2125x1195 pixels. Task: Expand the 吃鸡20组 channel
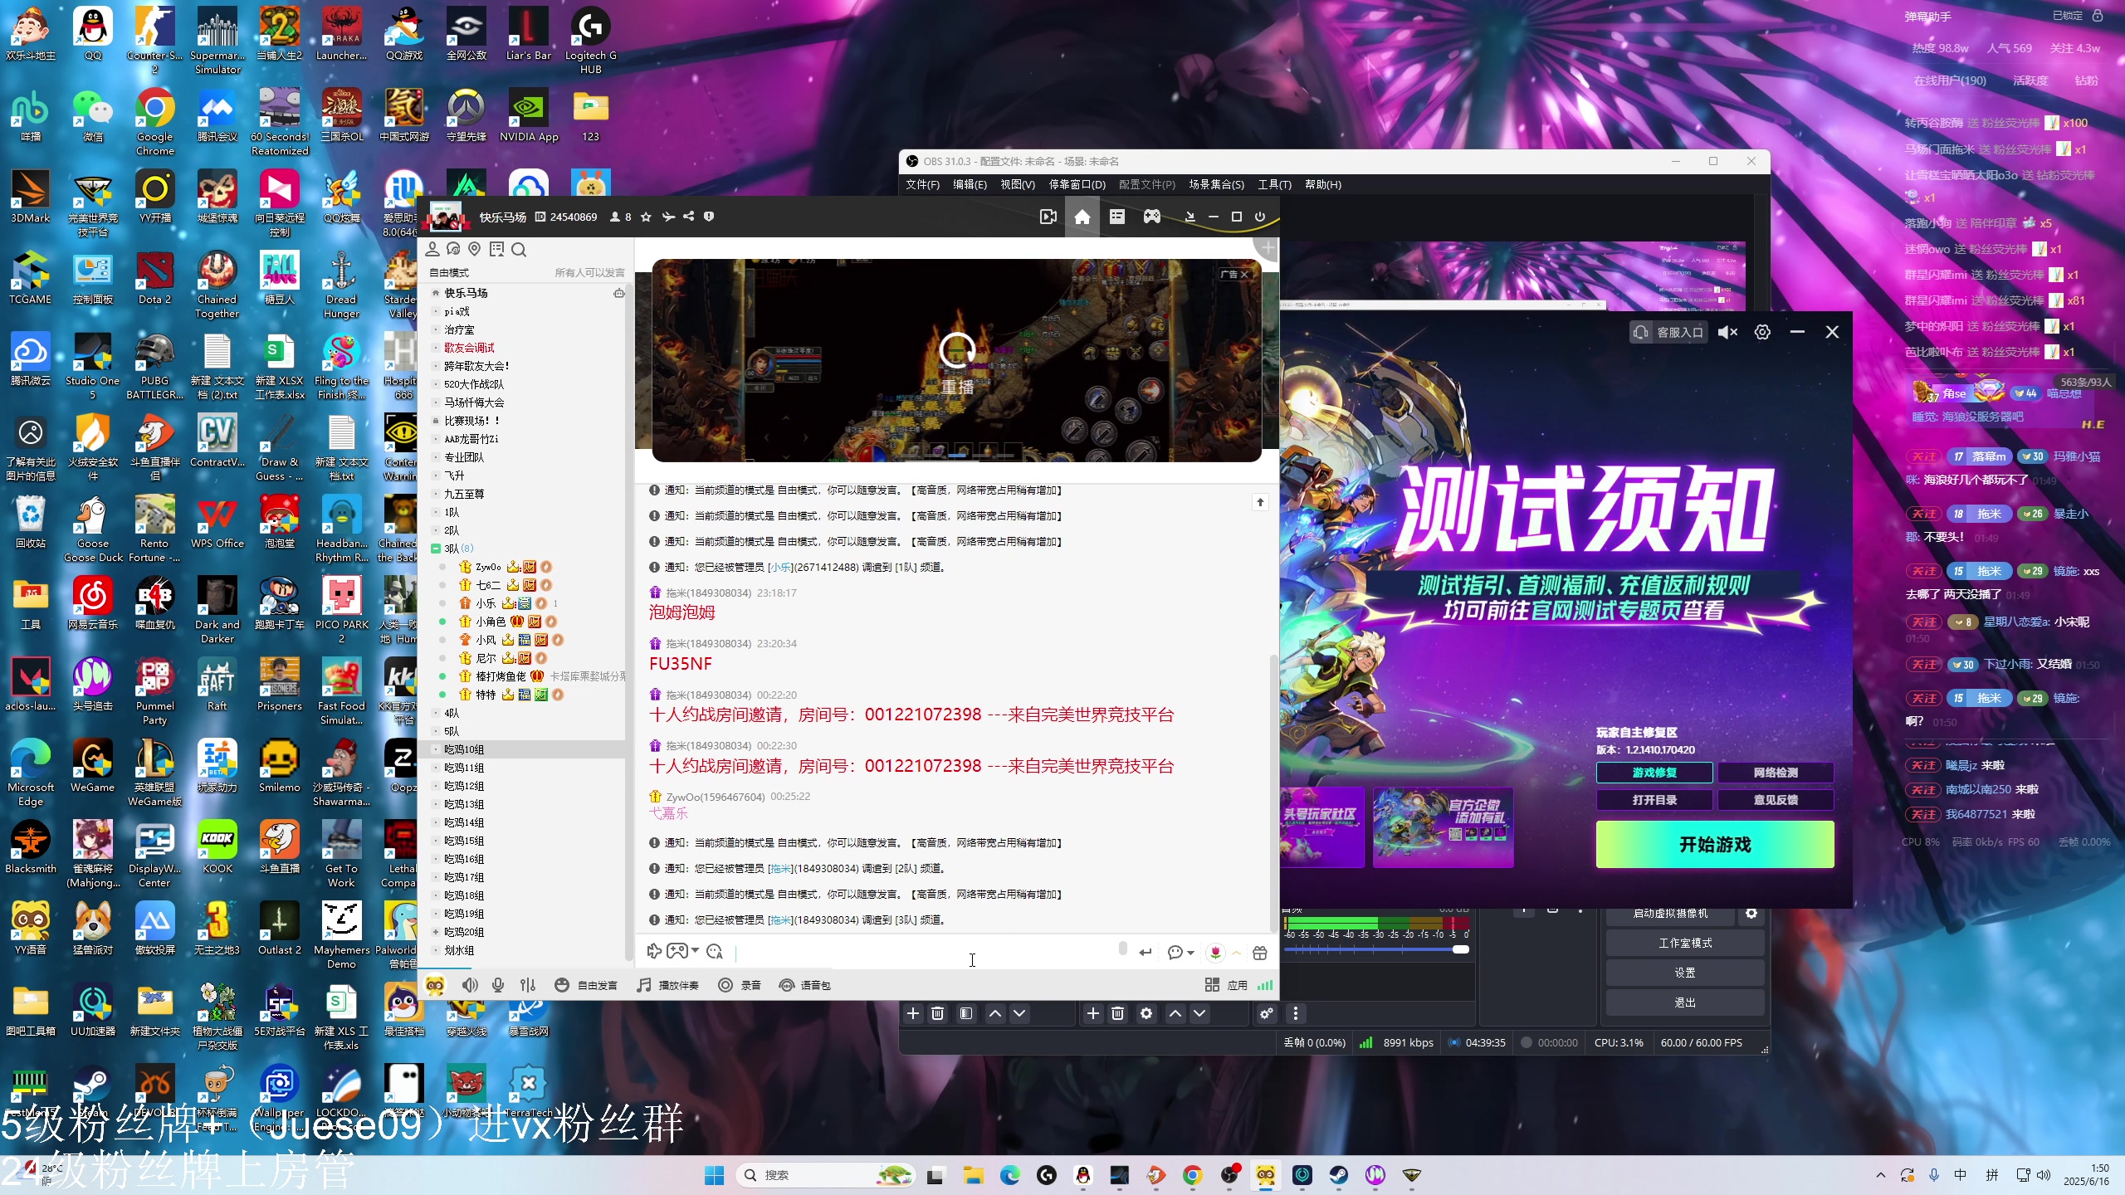click(436, 932)
